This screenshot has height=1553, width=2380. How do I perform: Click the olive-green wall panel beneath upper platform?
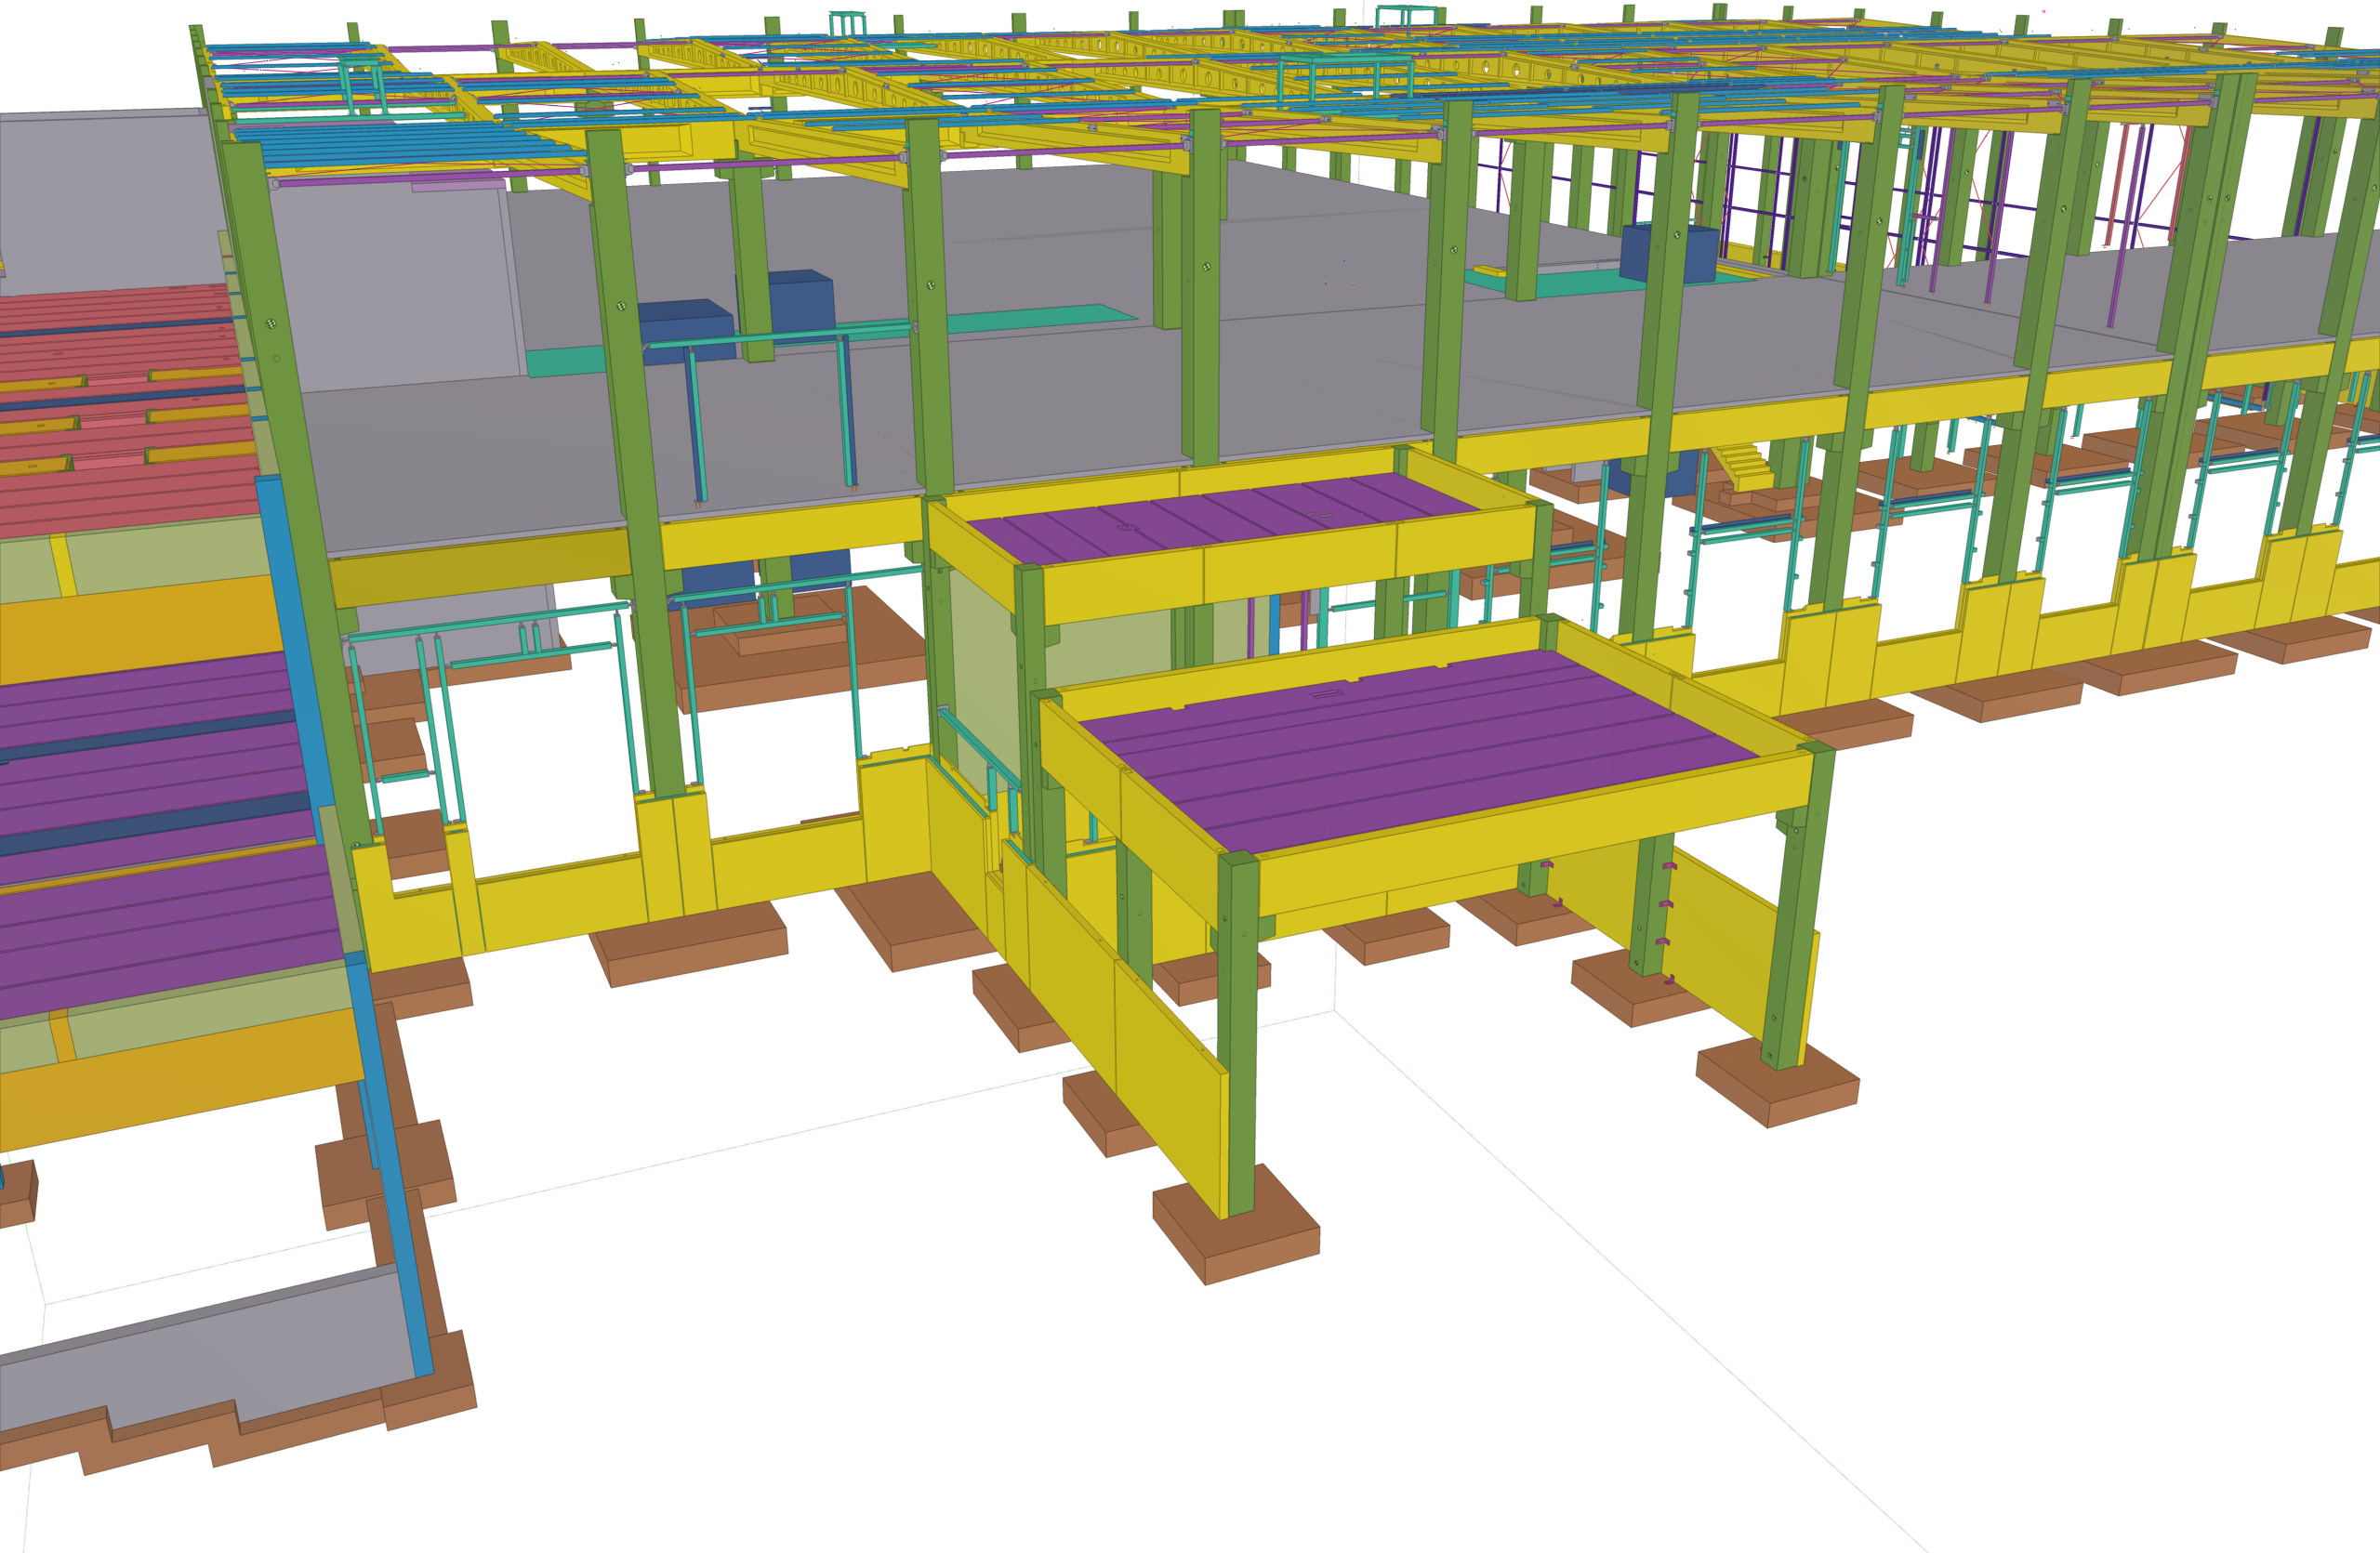(x=985, y=679)
